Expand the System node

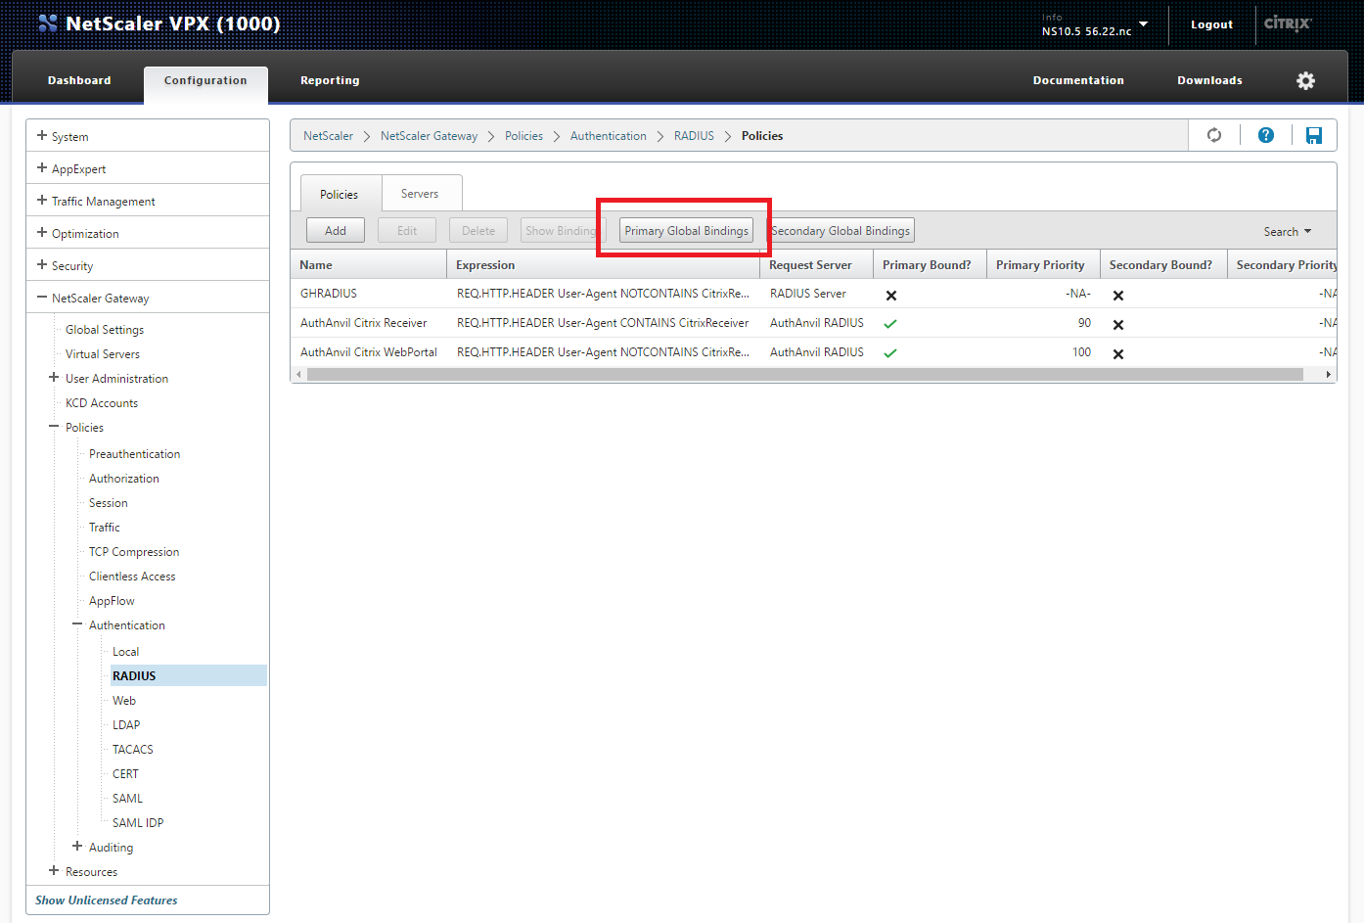(x=42, y=136)
